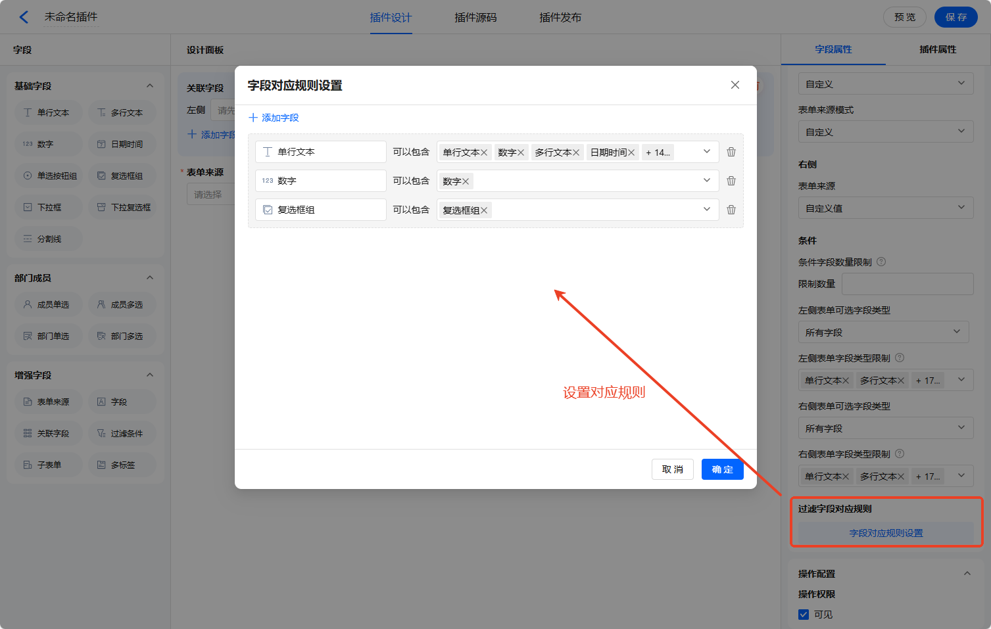Click 取消 button in dialog

(672, 469)
